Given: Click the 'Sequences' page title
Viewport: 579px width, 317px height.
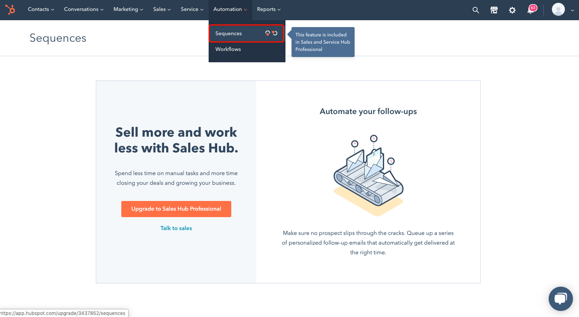Looking at the screenshot, I should pos(58,38).
